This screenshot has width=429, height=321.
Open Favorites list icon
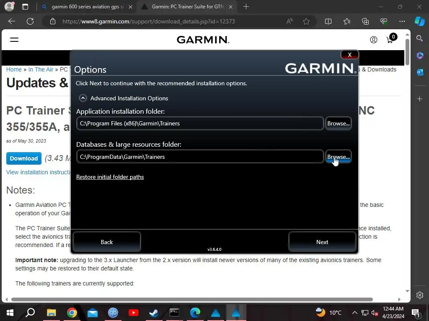346,21
